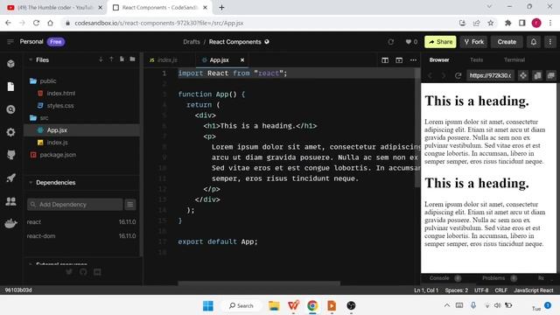Click the new folder icon in Files header
The height and width of the screenshot is (315, 560).
coord(132,59)
